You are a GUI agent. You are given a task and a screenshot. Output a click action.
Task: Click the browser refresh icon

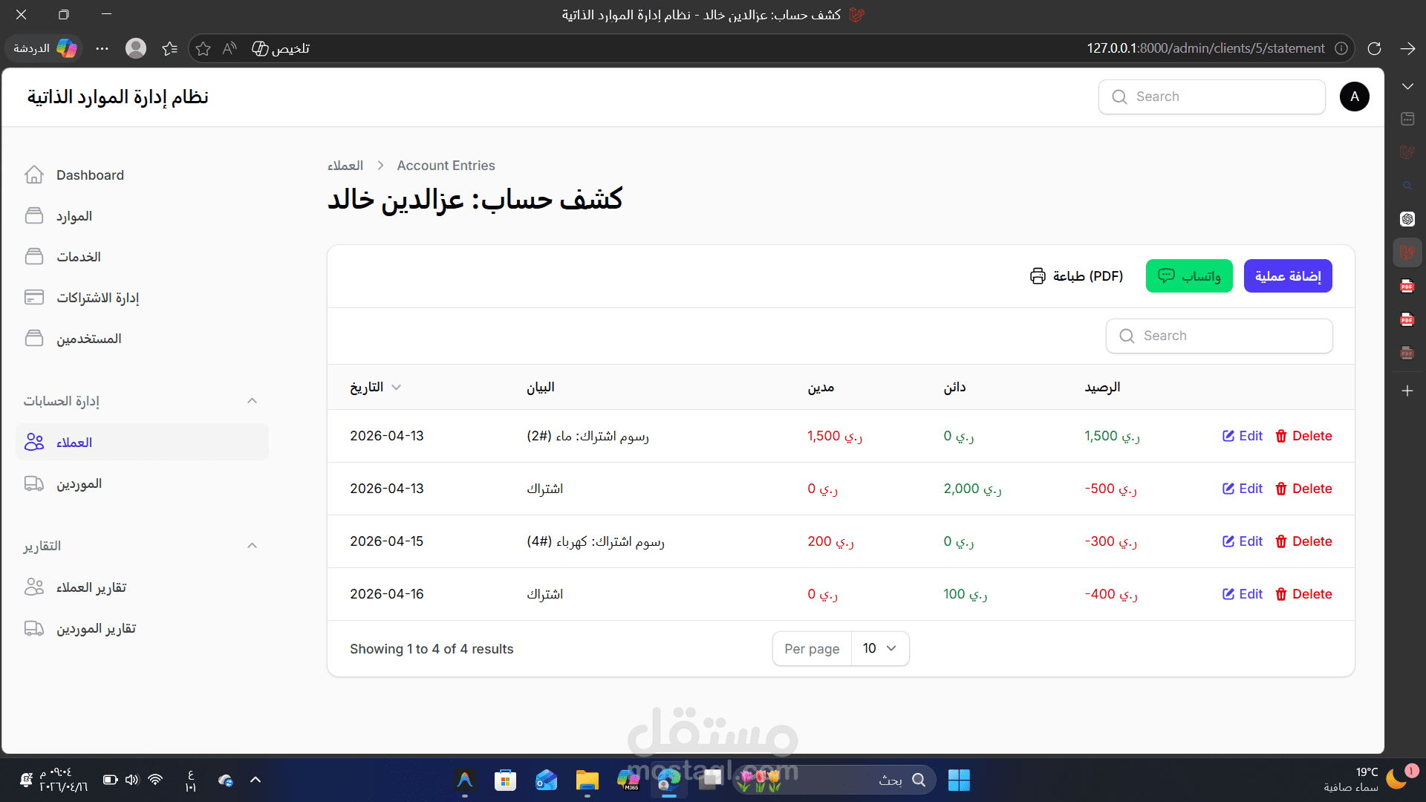[1374, 48]
